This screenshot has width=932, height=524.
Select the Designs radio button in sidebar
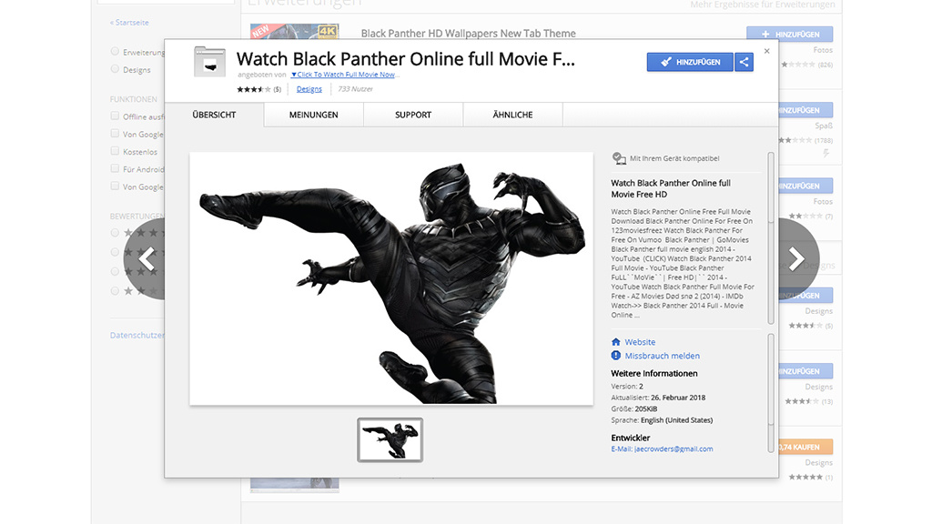115,69
